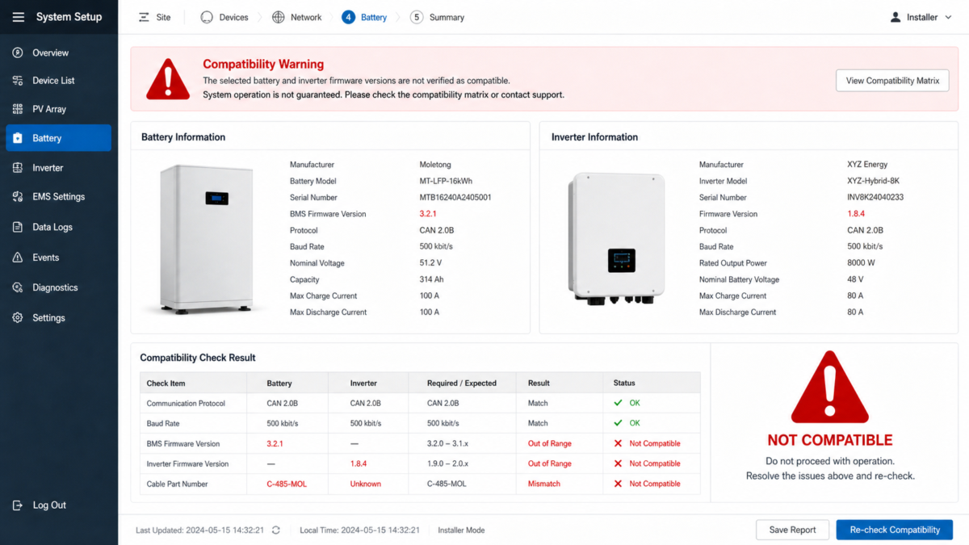Click the Events warning triangle icon
Viewport: 969px width, 545px height.
coord(17,258)
